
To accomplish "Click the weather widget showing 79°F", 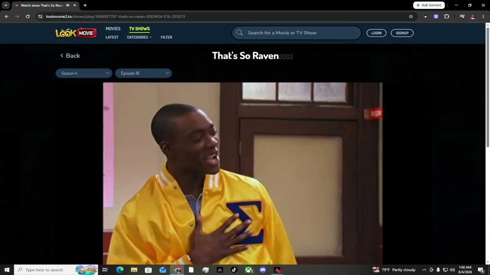I will coord(394,270).
